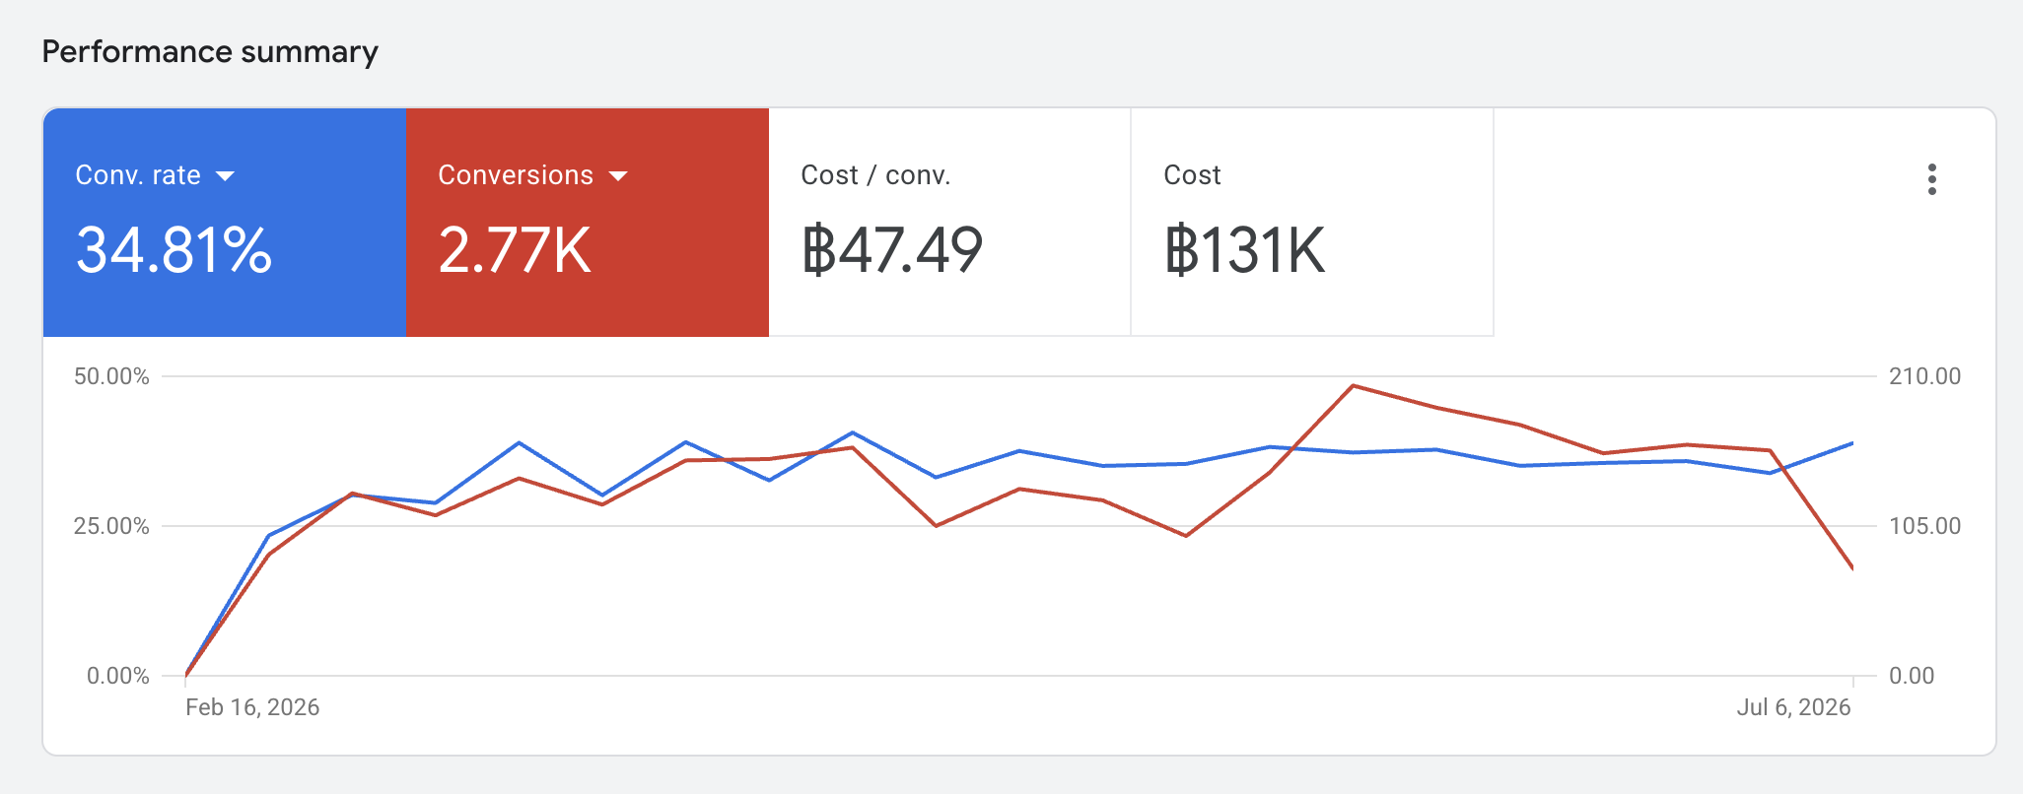Click the 34.81% conversion rate value

[174, 250]
